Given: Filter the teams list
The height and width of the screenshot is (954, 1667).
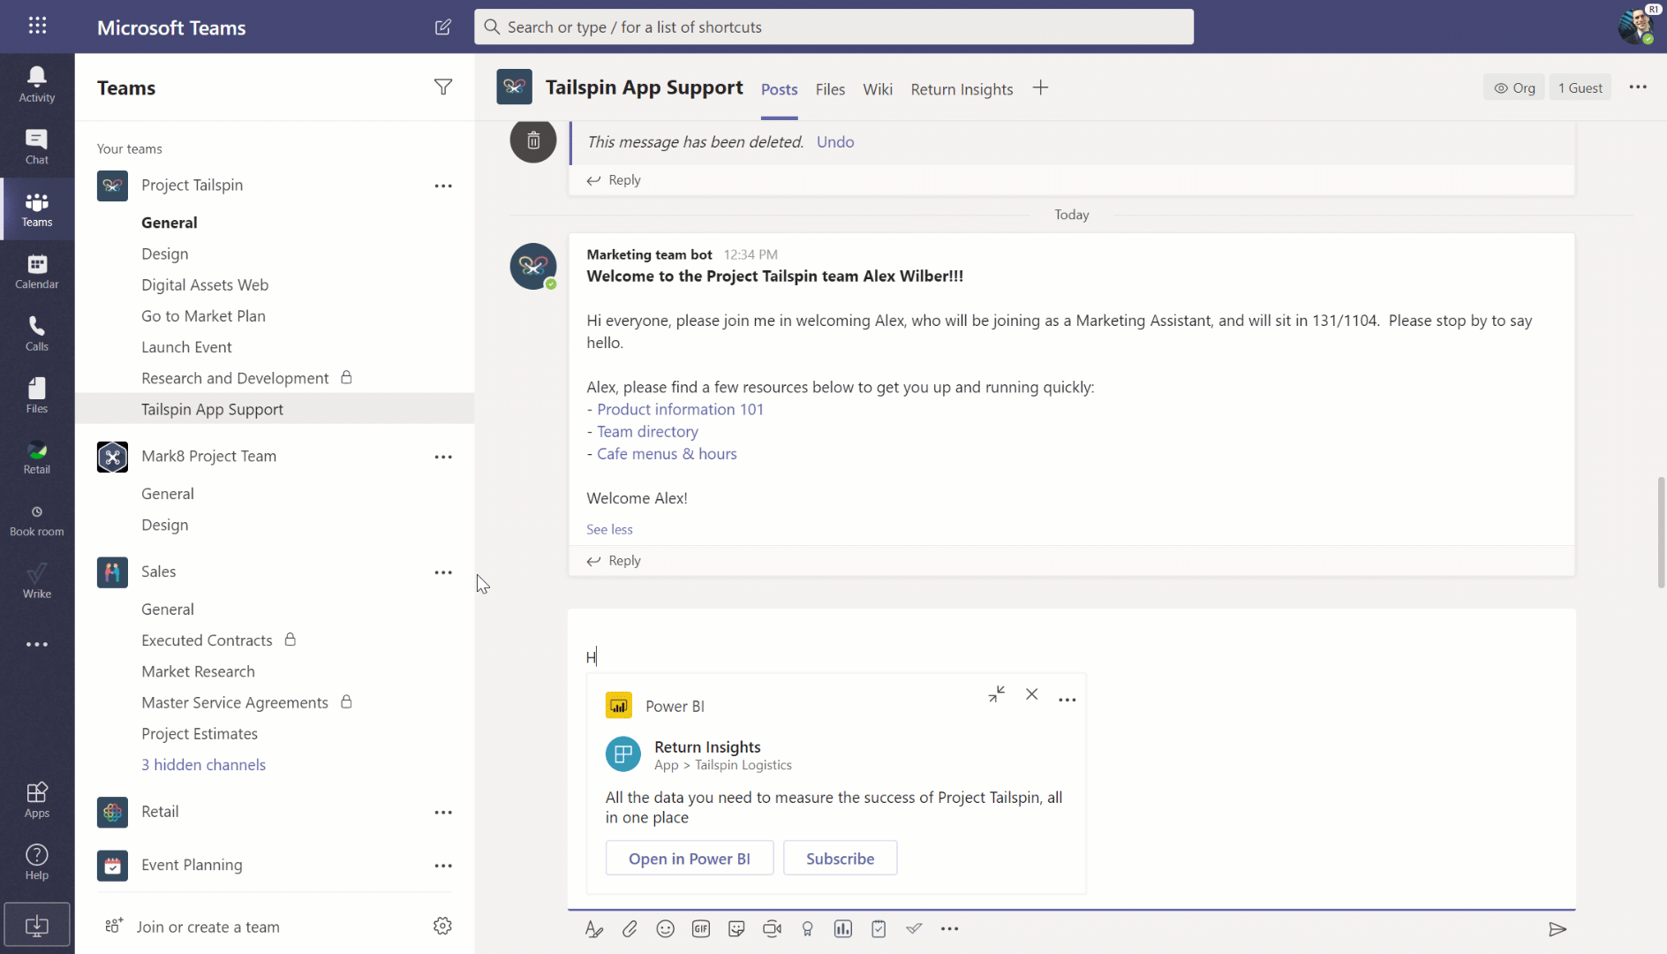Looking at the screenshot, I should (x=443, y=87).
